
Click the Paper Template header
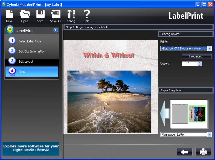pos(186,91)
